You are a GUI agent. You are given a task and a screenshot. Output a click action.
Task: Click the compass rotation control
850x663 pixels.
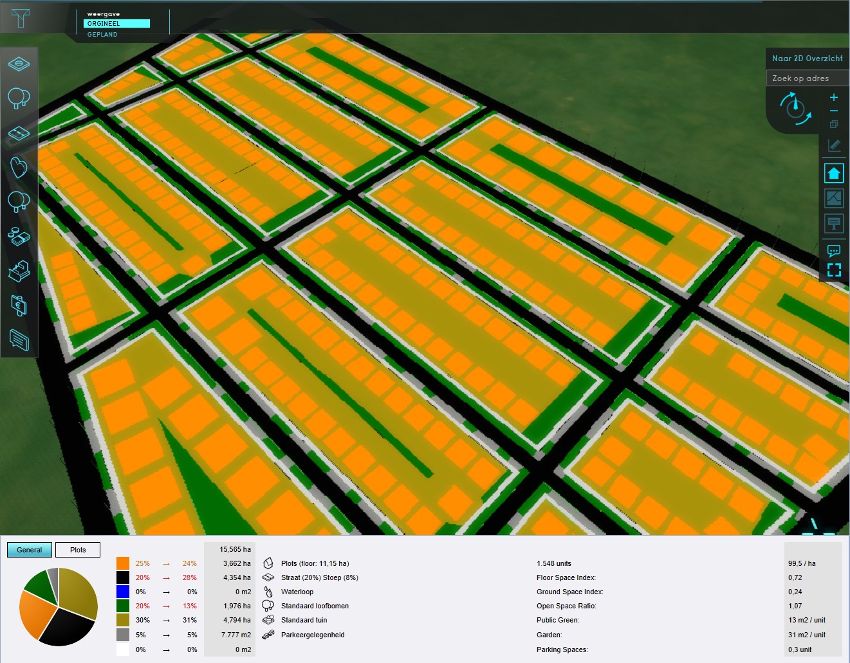[795, 109]
